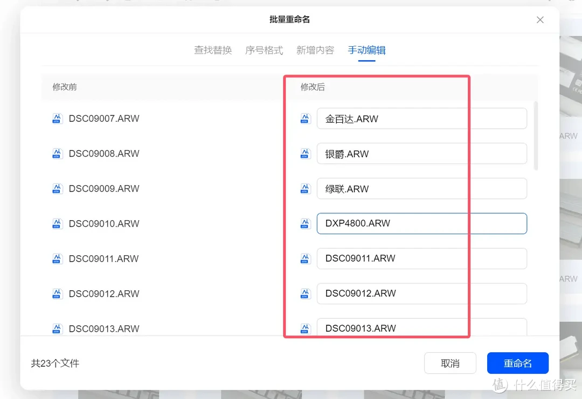Screen dimensions: 582x399
Task: Select the 新增内容 tab
Action: pos(315,50)
